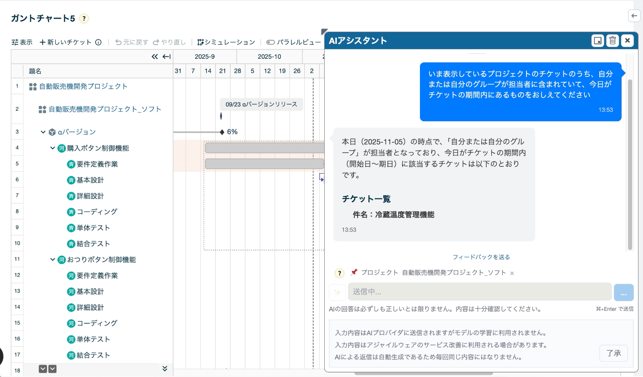
Task: Collapse the 購入ボタン制御機能 ticket group
Action: click(x=53, y=148)
